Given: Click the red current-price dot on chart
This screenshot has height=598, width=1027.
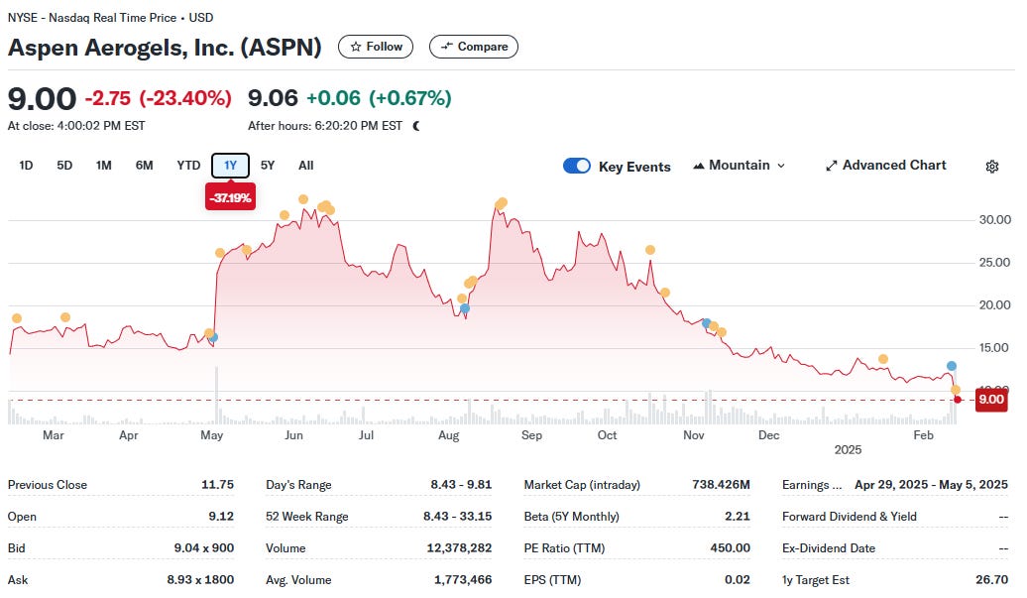Looking at the screenshot, I should click(958, 400).
